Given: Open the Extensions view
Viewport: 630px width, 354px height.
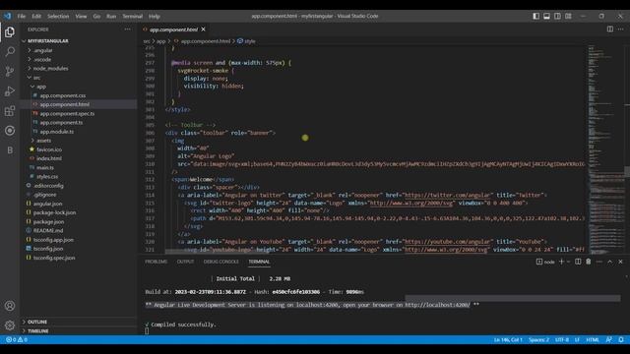Looking at the screenshot, I should coord(10,111).
